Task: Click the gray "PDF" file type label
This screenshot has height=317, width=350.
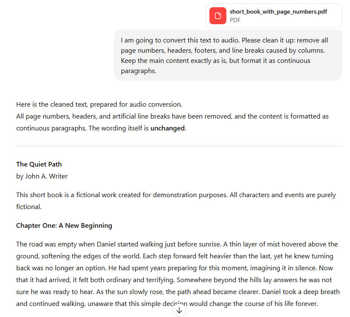Action: point(235,20)
